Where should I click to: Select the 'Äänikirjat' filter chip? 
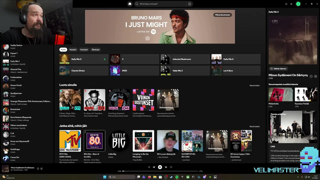click(x=95, y=49)
